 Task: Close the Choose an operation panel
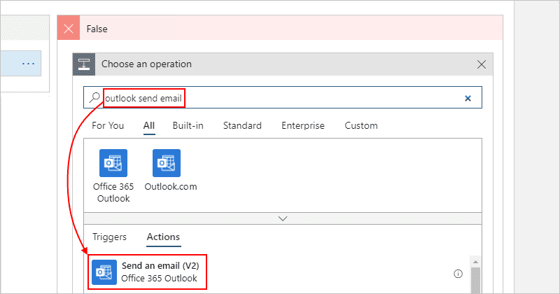pyautogui.click(x=482, y=64)
